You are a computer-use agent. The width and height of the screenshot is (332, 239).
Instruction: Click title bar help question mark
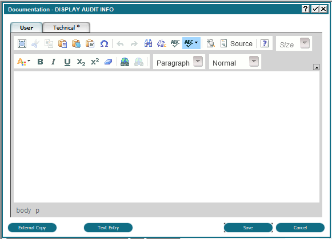(305, 9)
